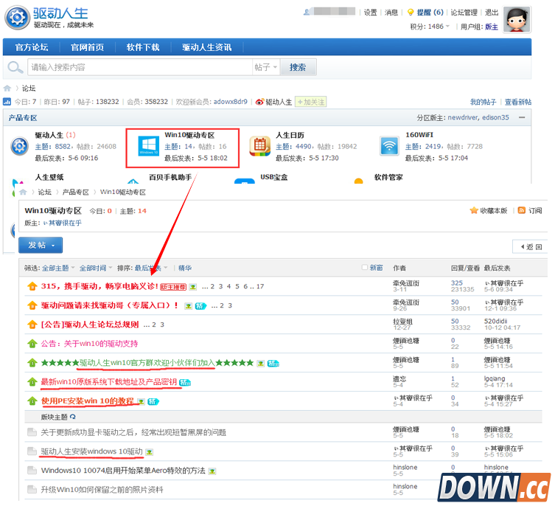Open the 官网首页 nav tab
The image size is (555, 506).
point(88,47)
